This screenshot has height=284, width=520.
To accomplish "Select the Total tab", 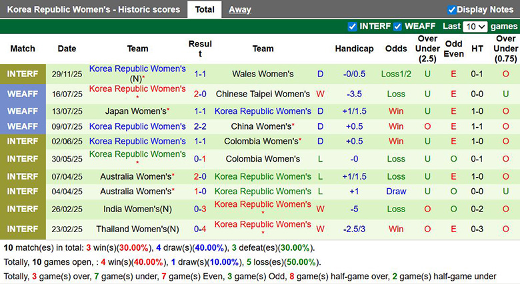I will [x=205, y=9].
